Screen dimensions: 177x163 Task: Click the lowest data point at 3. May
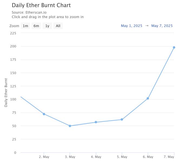70,126
